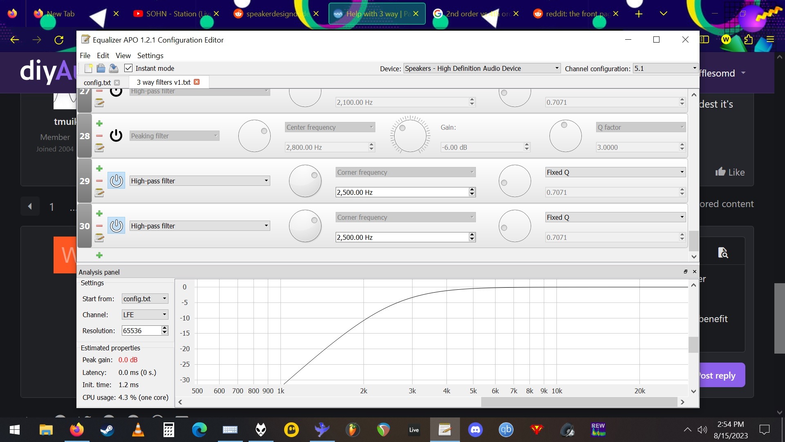Remove filter row 30
785x442 pixels.
click(x=99, y=226)
